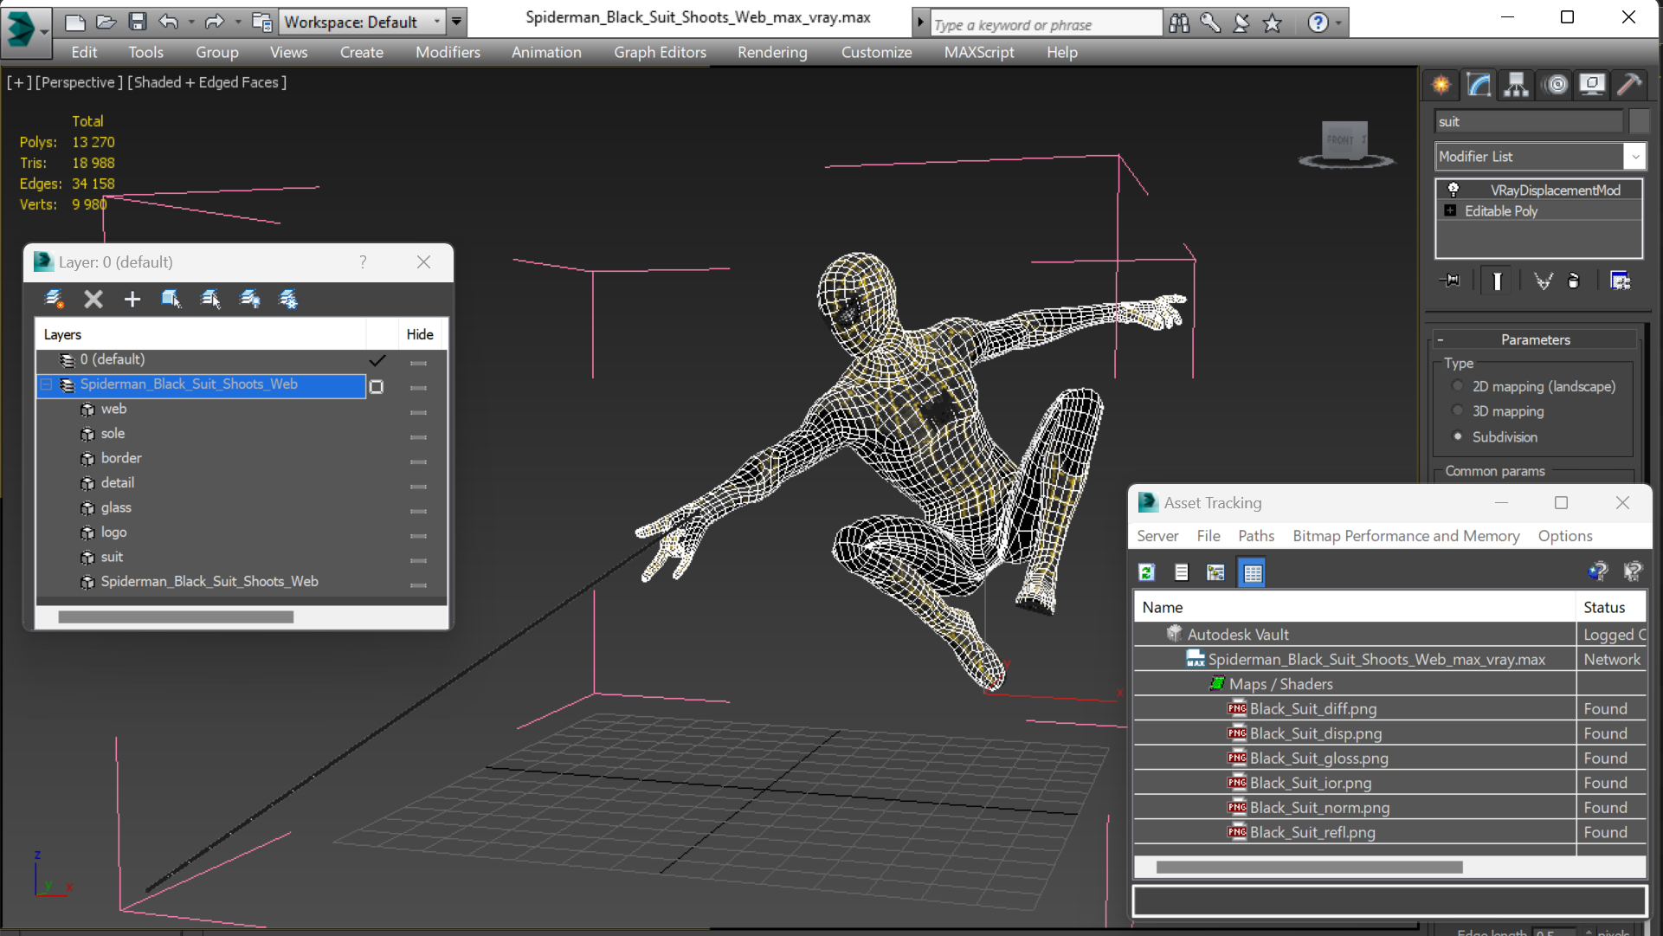Click layer dialog horizontal scrollbar

(176, 617)
